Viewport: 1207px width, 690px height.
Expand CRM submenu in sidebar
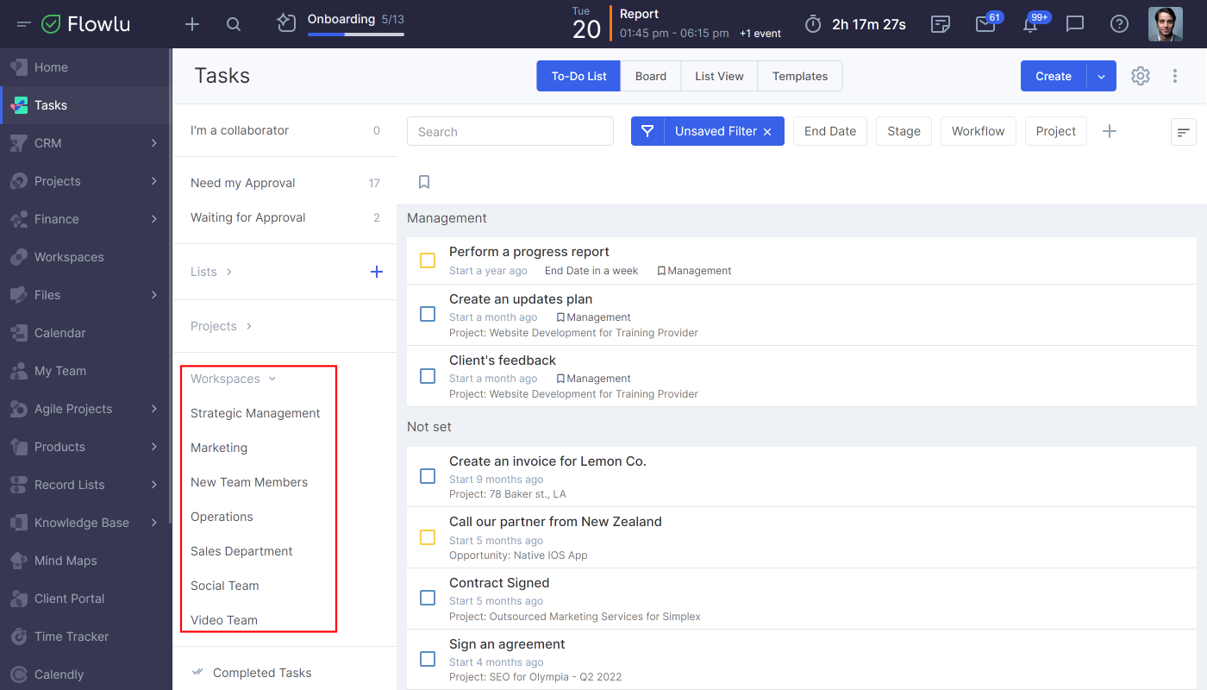(153, 143)
